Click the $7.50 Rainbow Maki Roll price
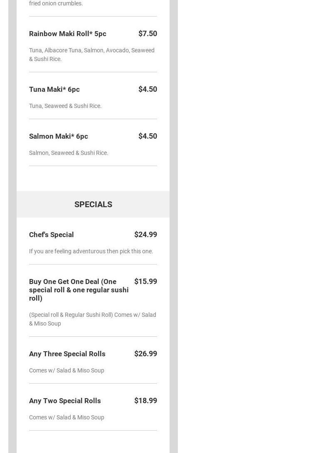The width and height of the screenshot is (320, 453). [148, 34]
